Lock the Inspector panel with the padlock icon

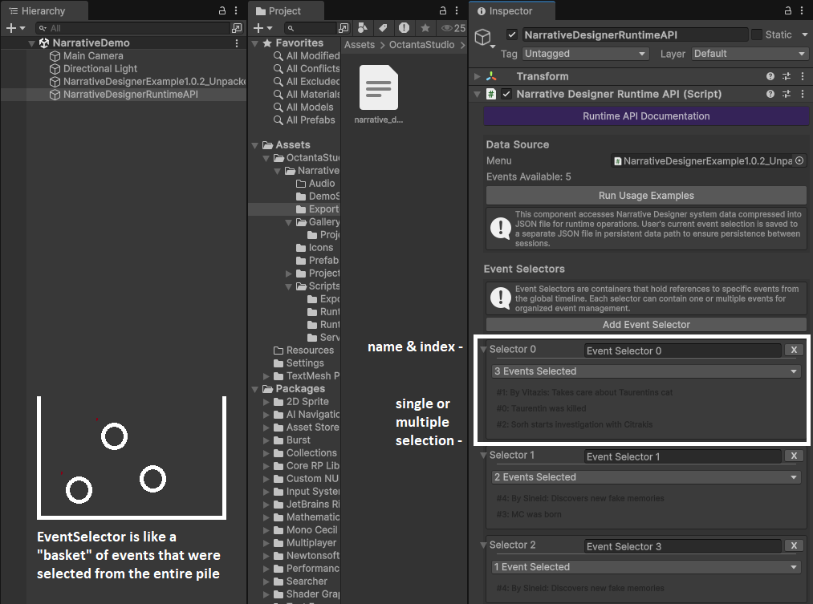coord(786,11)
